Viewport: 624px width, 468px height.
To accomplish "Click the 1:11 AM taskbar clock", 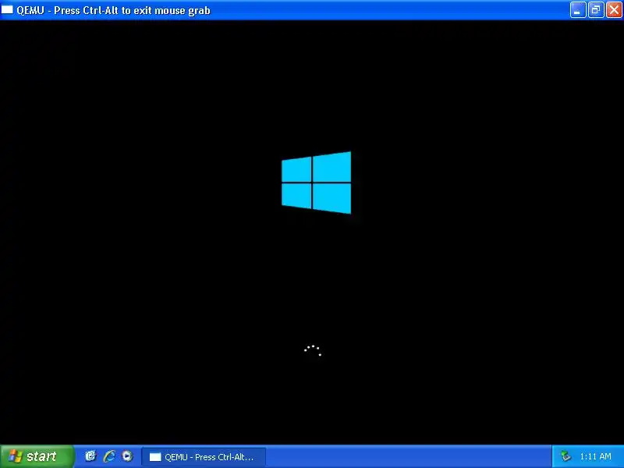I will (595, 456).
